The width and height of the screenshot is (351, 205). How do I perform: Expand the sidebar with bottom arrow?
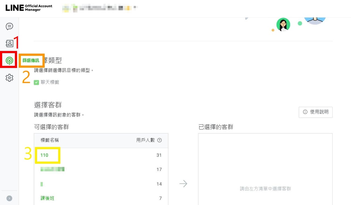pos(9,198)
